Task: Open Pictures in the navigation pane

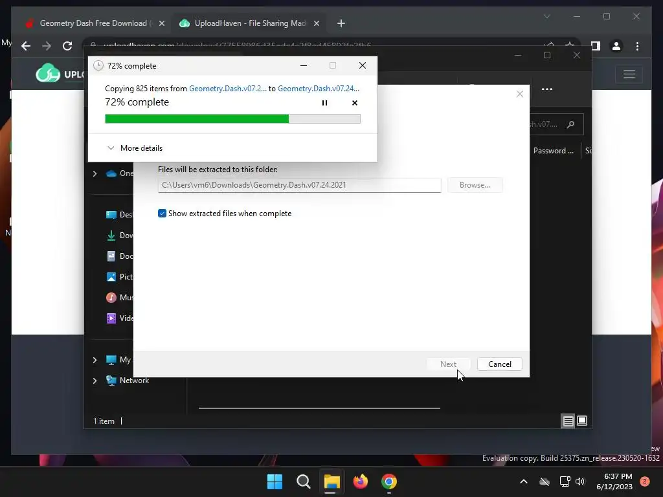Action: (x=119, y=277)
